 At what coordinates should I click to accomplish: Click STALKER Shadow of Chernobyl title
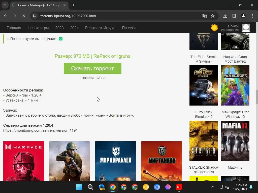[x=204, y=170]
